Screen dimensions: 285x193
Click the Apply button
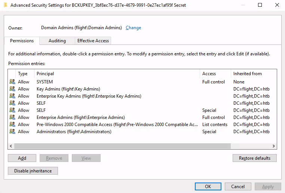[x=268, y=187]
